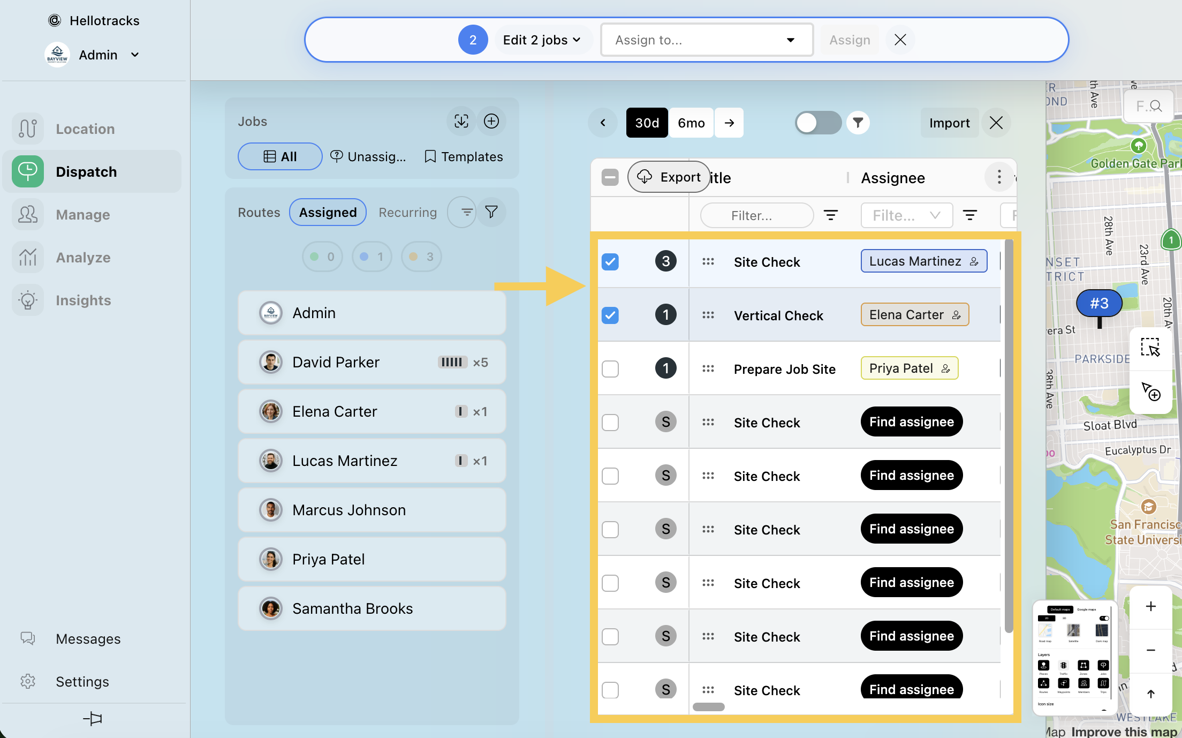This screenshot has height=738, width=1182.
Task: Expand the Edit 2 jobs menu
Action: tap(541, 40)
